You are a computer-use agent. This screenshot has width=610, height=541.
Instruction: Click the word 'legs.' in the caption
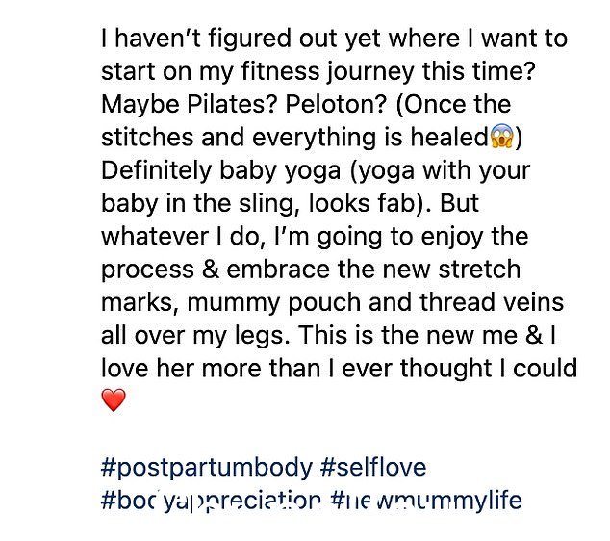263,336
